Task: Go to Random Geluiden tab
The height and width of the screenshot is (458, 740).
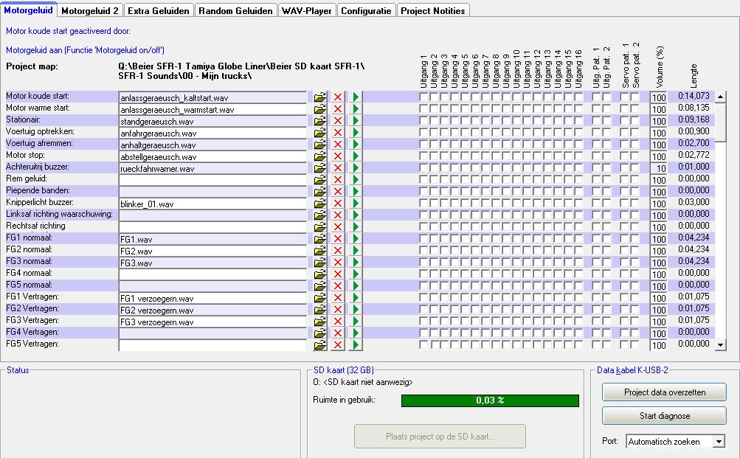Action: [235, 10]
